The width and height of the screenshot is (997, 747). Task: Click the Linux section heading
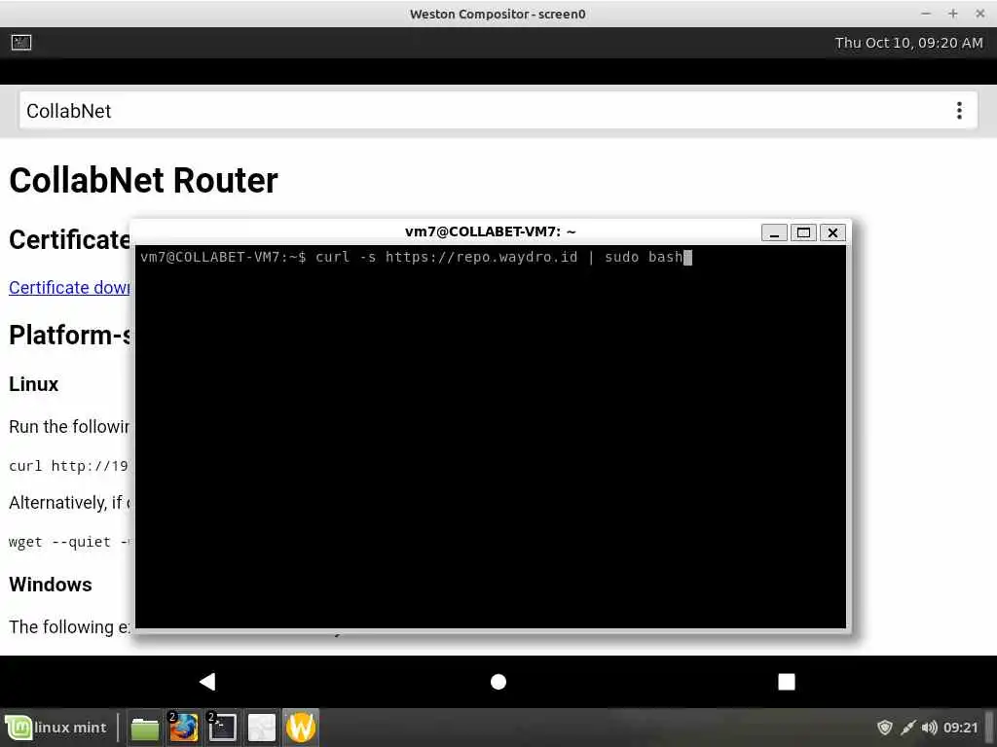[x=34, y=384]
